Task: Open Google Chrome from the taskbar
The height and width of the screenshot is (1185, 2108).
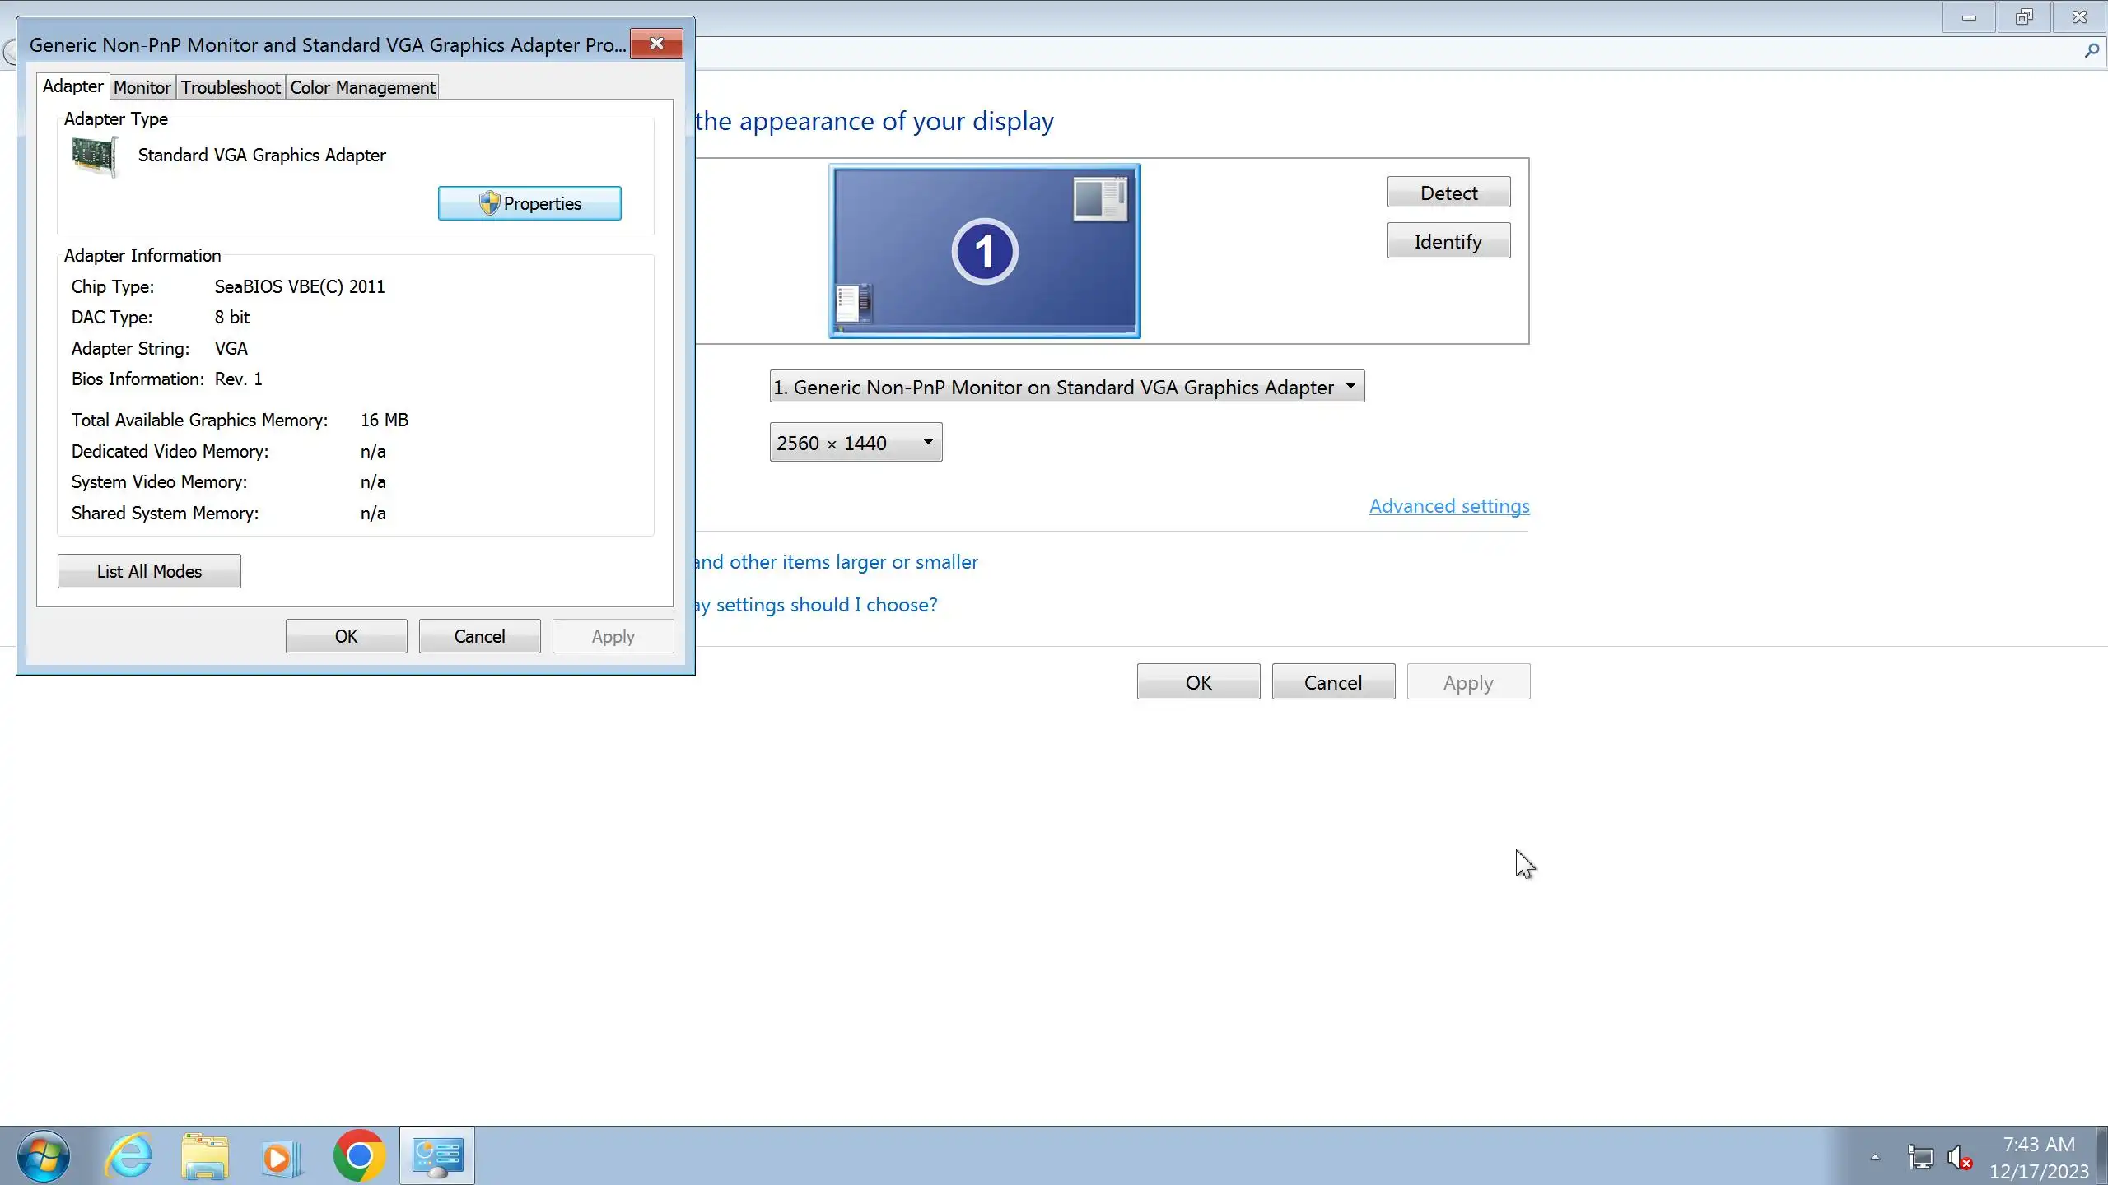Action: pos(359,1156)
